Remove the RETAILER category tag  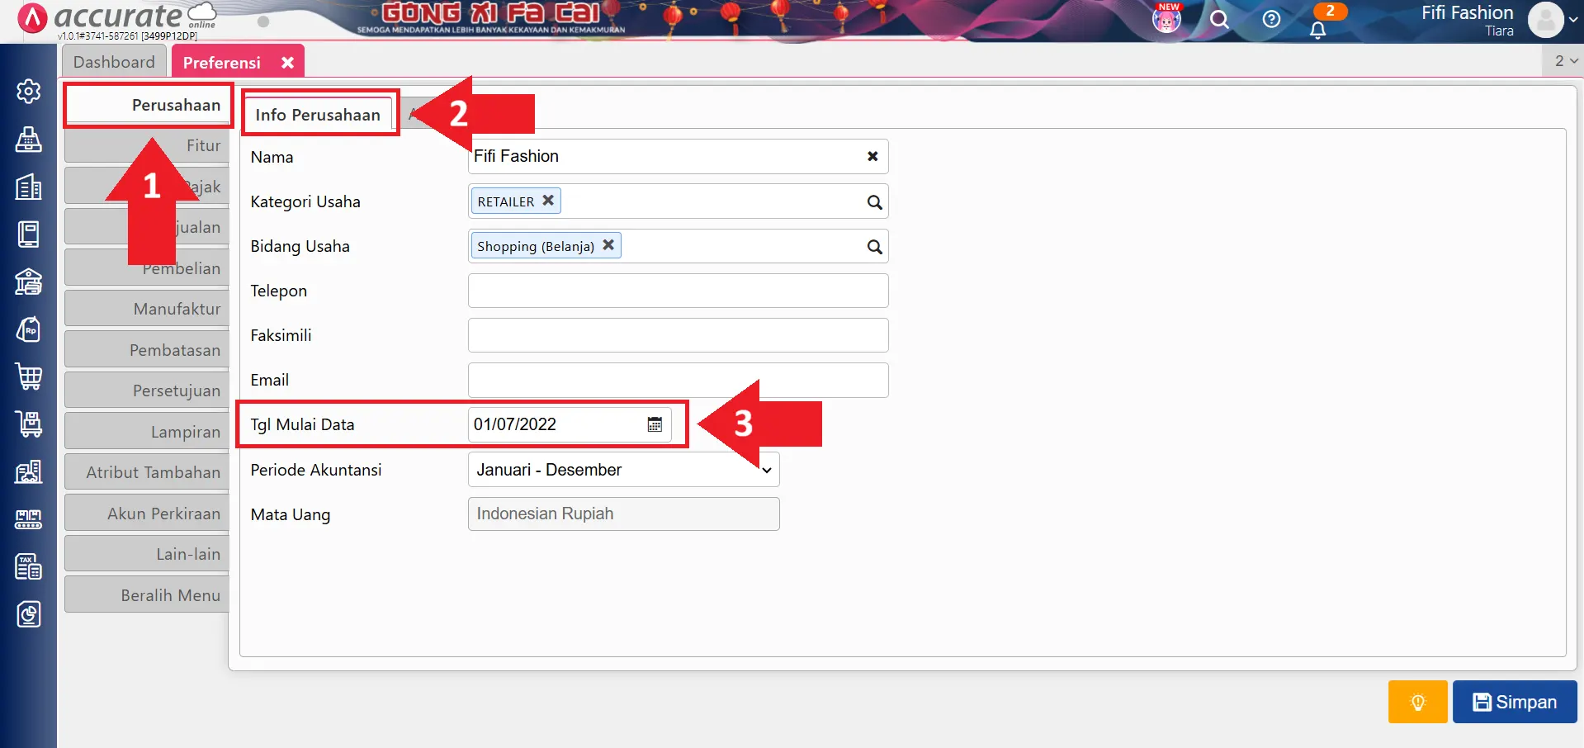click(548, 201)
